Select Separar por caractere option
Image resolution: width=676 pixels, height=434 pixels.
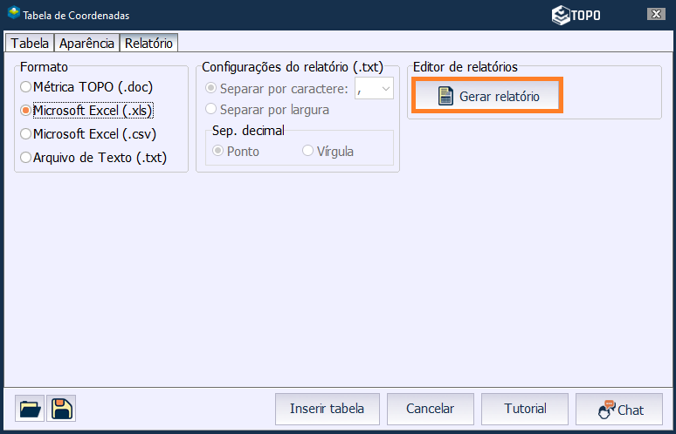coord(210,88)
